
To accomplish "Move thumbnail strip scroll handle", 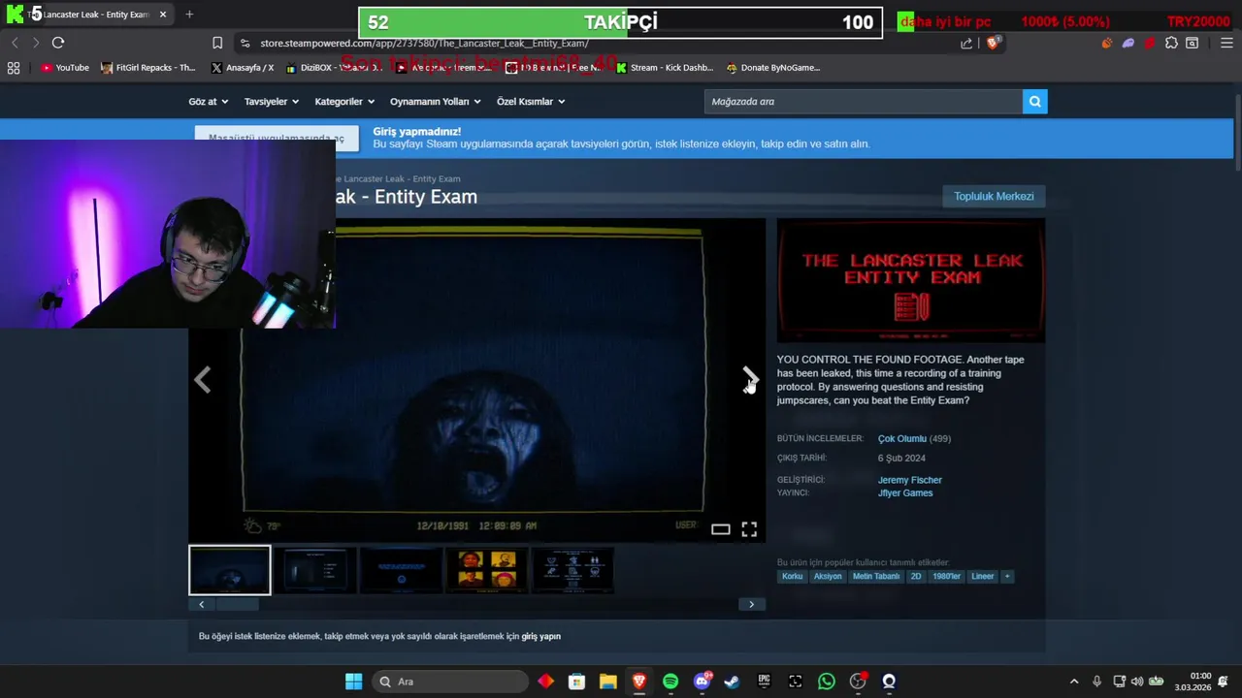I will pyautogui.click(x=237, y=604).
